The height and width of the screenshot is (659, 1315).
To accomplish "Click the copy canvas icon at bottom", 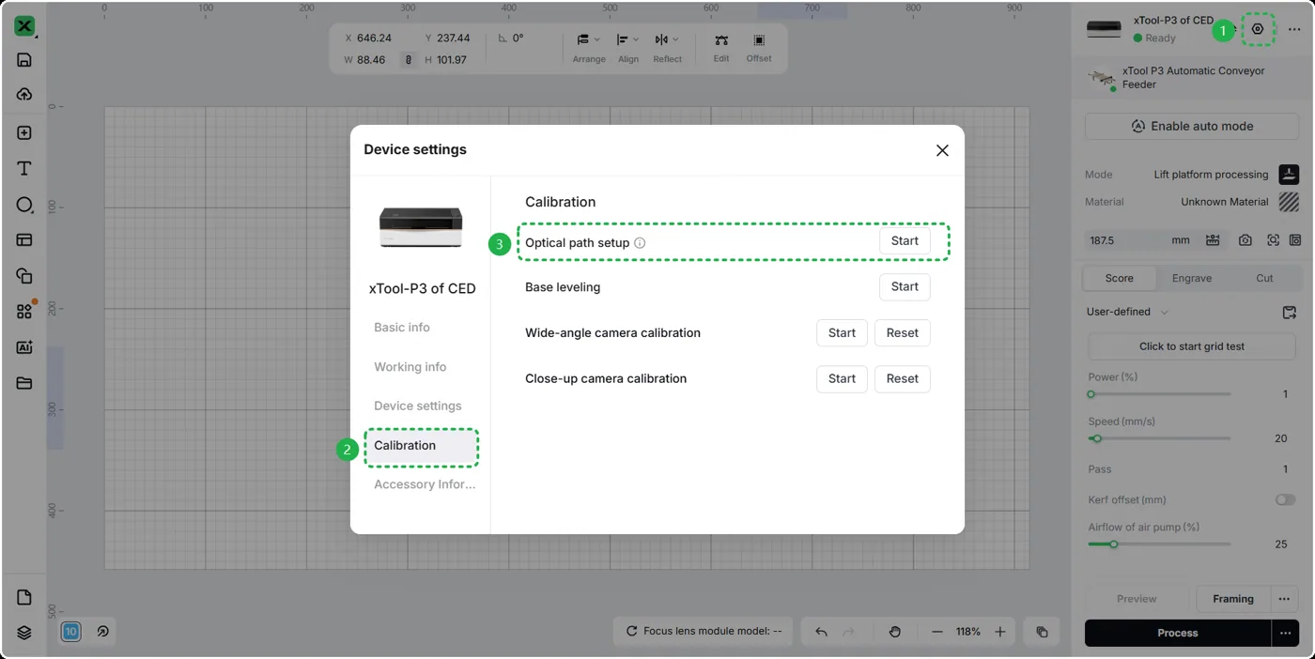I will click(x=1042, y=632).
